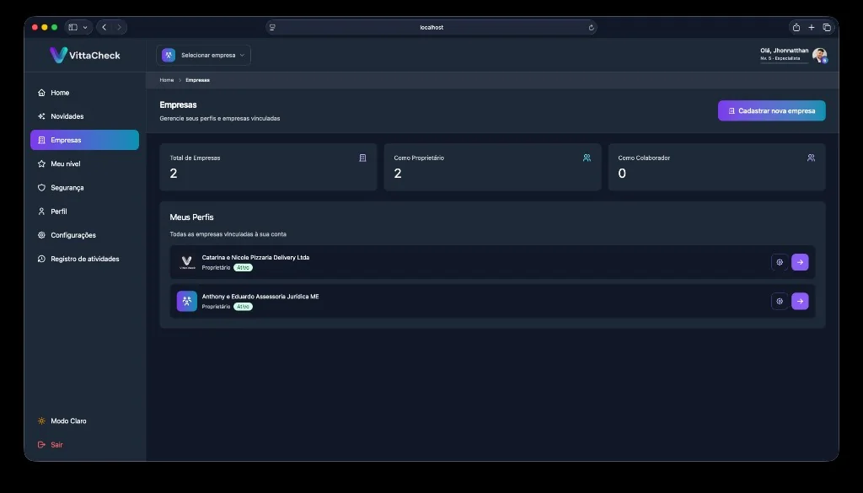Click the Meus Perfis heading
863x493 pixels.
(191, 217)
